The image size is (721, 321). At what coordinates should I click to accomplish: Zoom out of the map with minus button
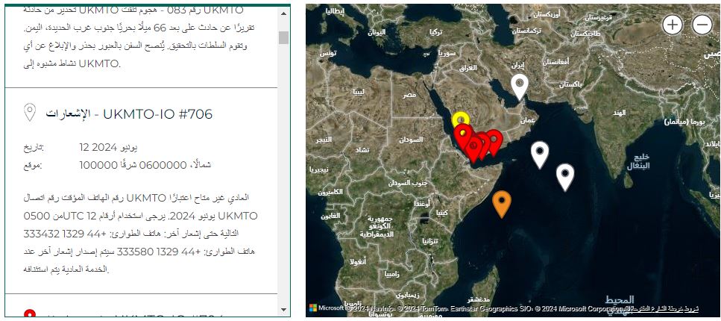pos(702,25)
